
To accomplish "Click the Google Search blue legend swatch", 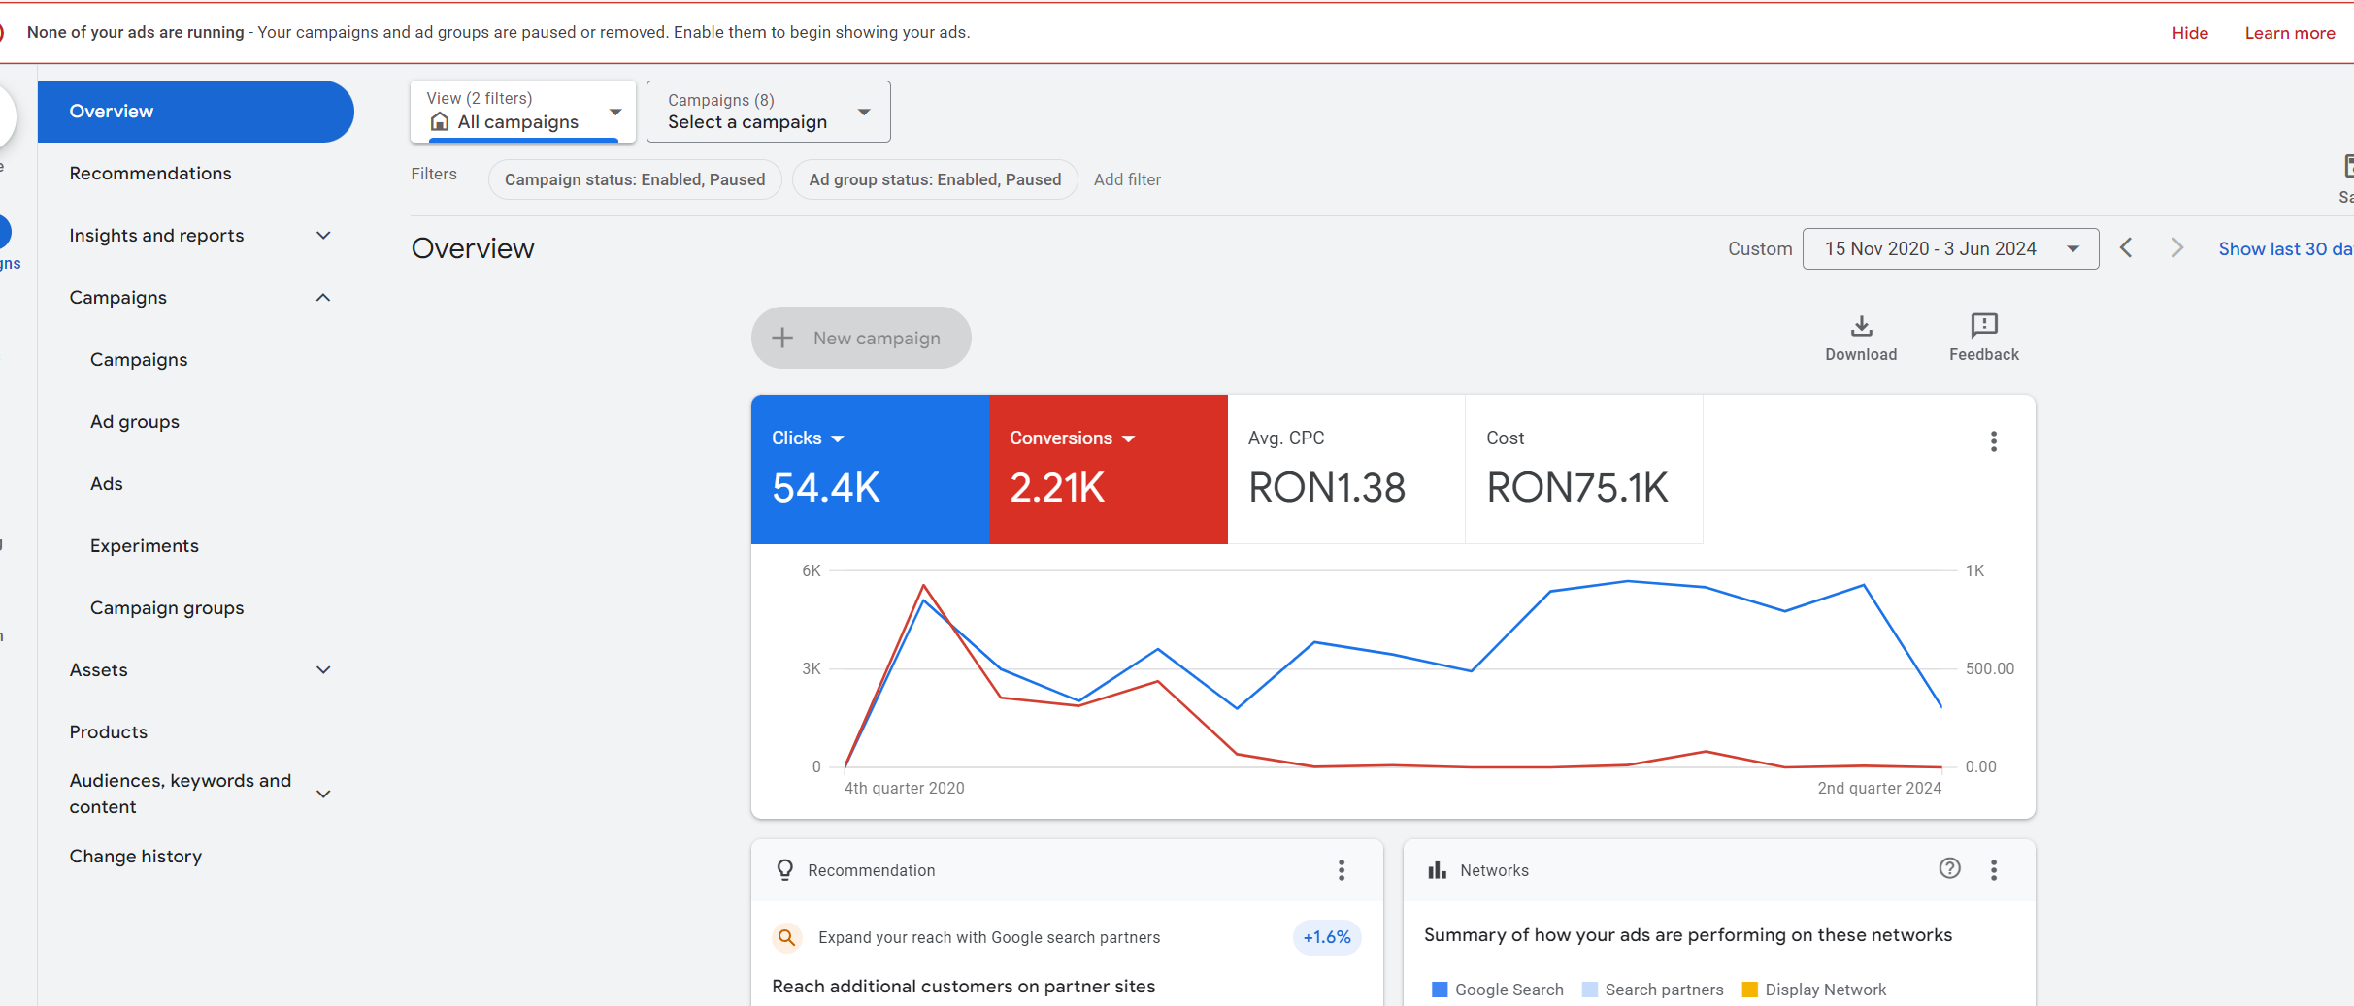I will 1440,990.
